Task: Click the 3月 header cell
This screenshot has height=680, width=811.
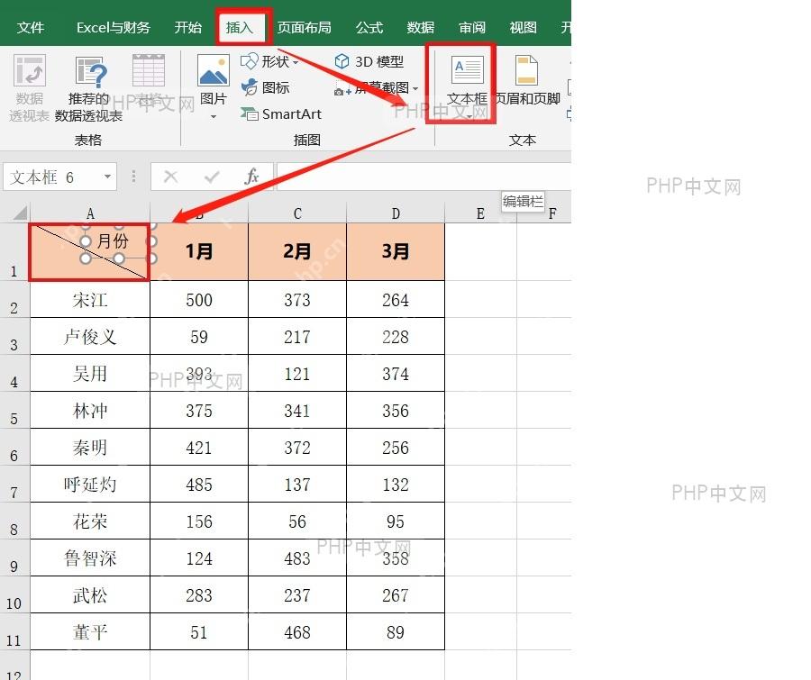Action: pos(396,252)
